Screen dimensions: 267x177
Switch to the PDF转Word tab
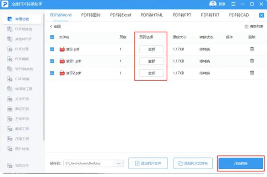click(61, 15)
